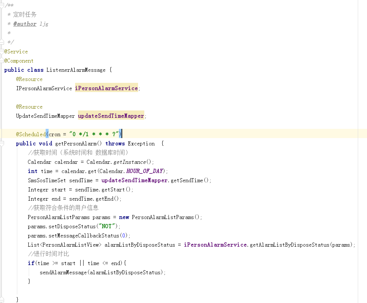
Task: Toggle the fold marker beside @Service
Action: click(x=2, y=52)
